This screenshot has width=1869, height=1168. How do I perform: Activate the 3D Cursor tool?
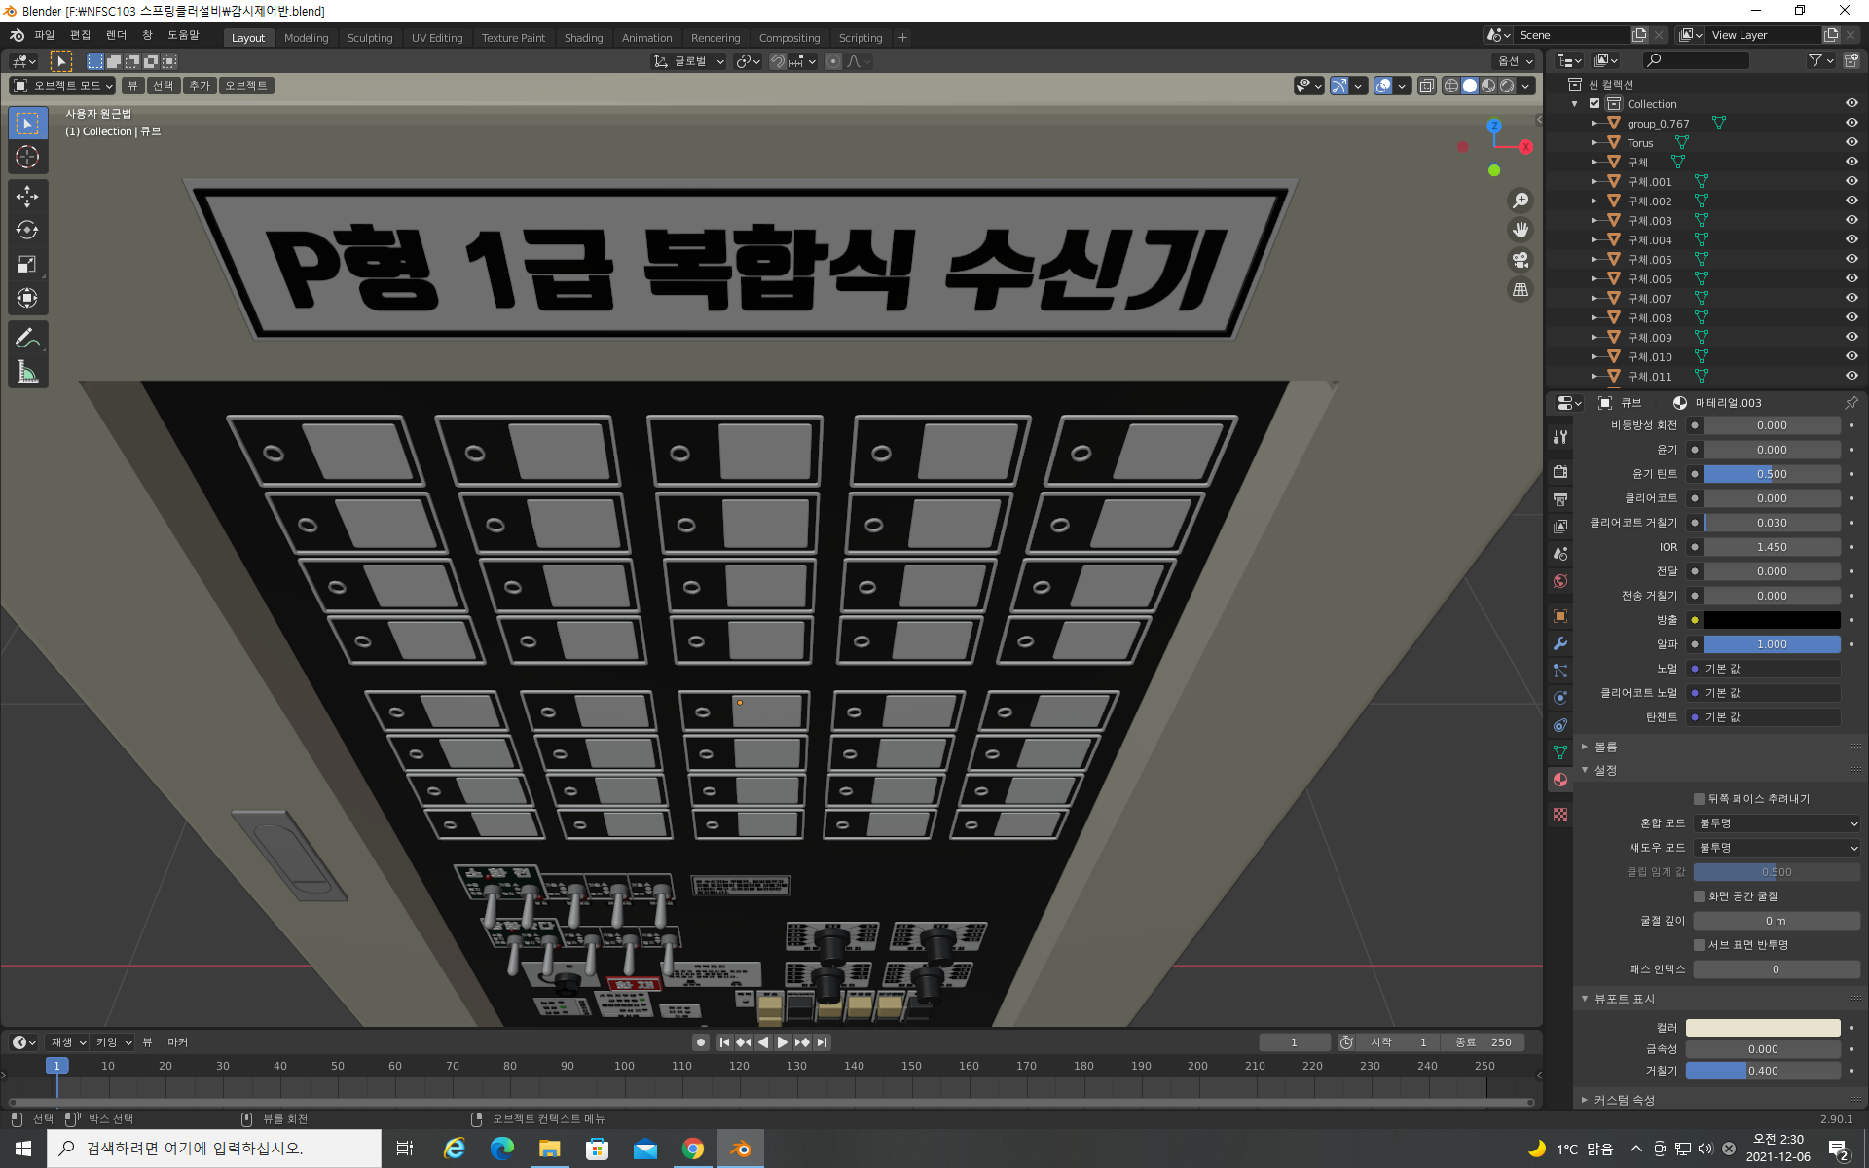pos(27,157)
